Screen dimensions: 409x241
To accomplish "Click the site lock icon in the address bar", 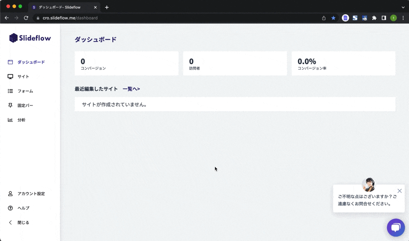I will tap(38, 18).
